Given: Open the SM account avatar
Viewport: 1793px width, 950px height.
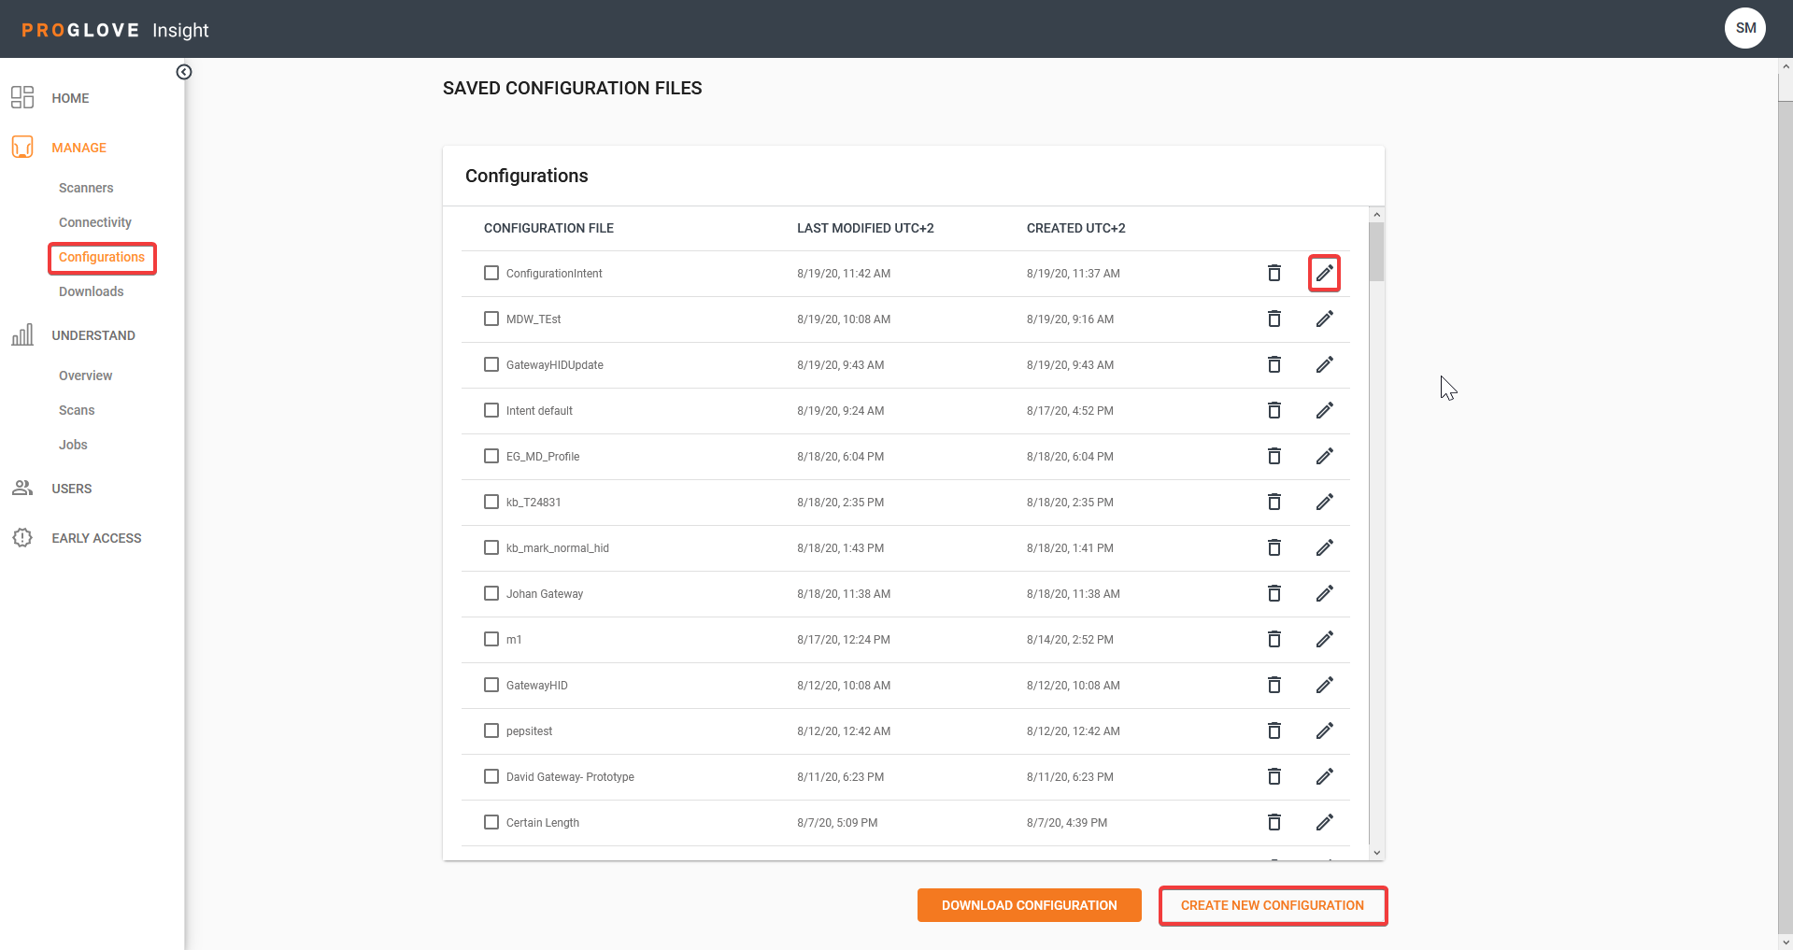Looking at the screenshot, I should click(1744, 27).
